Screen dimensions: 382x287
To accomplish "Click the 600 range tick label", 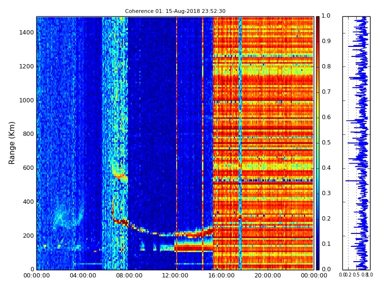I will (x=29, y=168).
